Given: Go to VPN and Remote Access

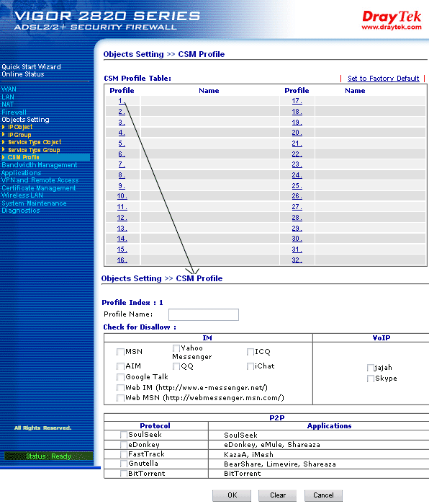Looking at the screenshot, I should tap(40, 180).
